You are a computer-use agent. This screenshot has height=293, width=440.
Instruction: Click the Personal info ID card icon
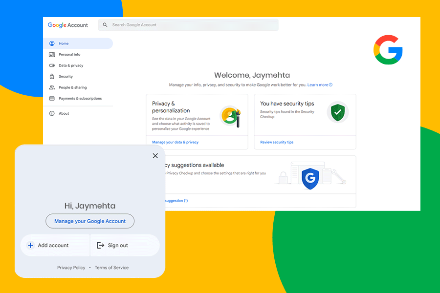pos(52,55)
